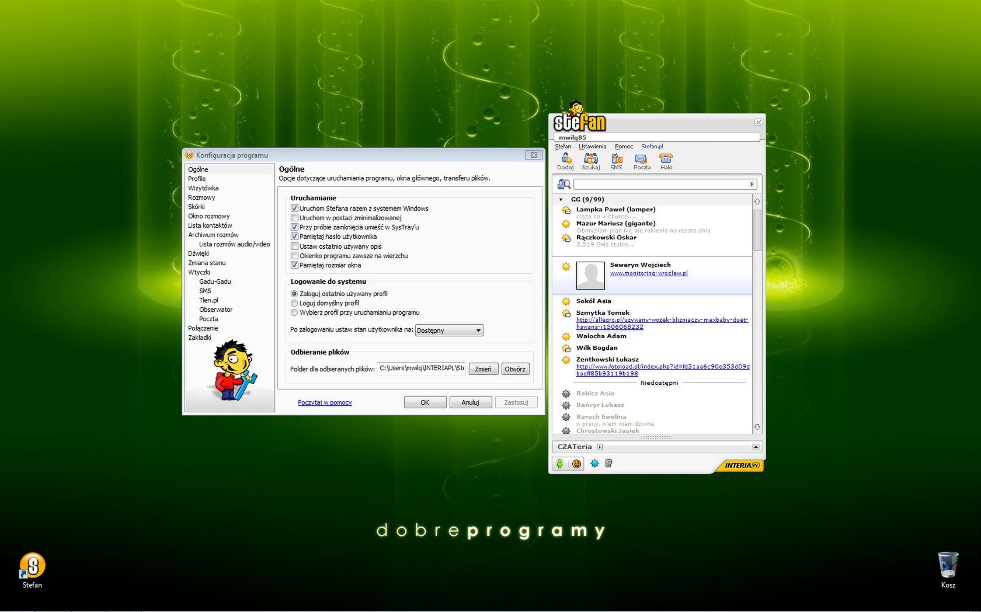The image size is (981, 612).
Task: Click the Otwórz folder button
Action: (x=515, y=369)
